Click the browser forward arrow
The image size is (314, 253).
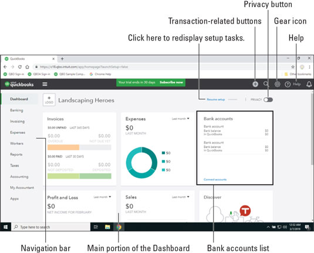tap(12, 67)
